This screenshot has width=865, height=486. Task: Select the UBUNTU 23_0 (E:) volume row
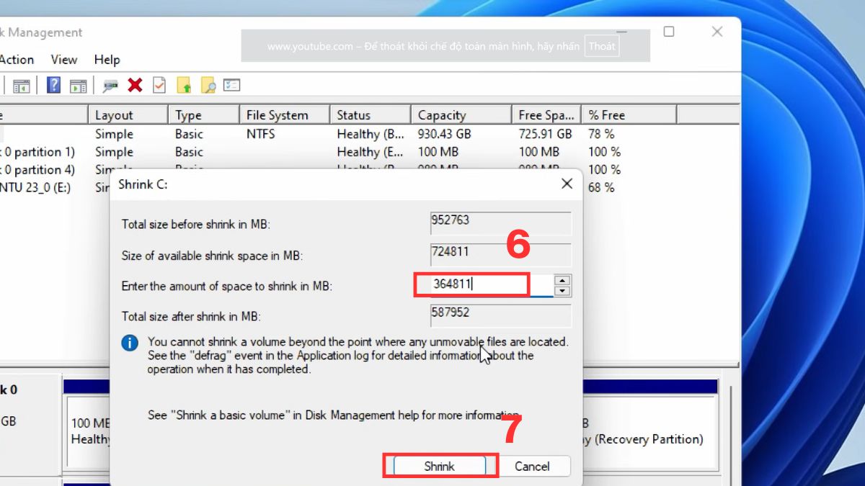pyautogui.click(x=43, y=187)
